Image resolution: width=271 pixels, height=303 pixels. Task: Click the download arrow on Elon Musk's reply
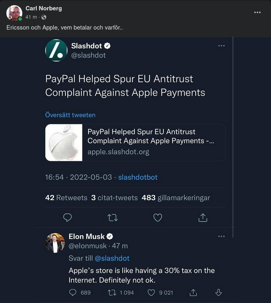point(218,293)
